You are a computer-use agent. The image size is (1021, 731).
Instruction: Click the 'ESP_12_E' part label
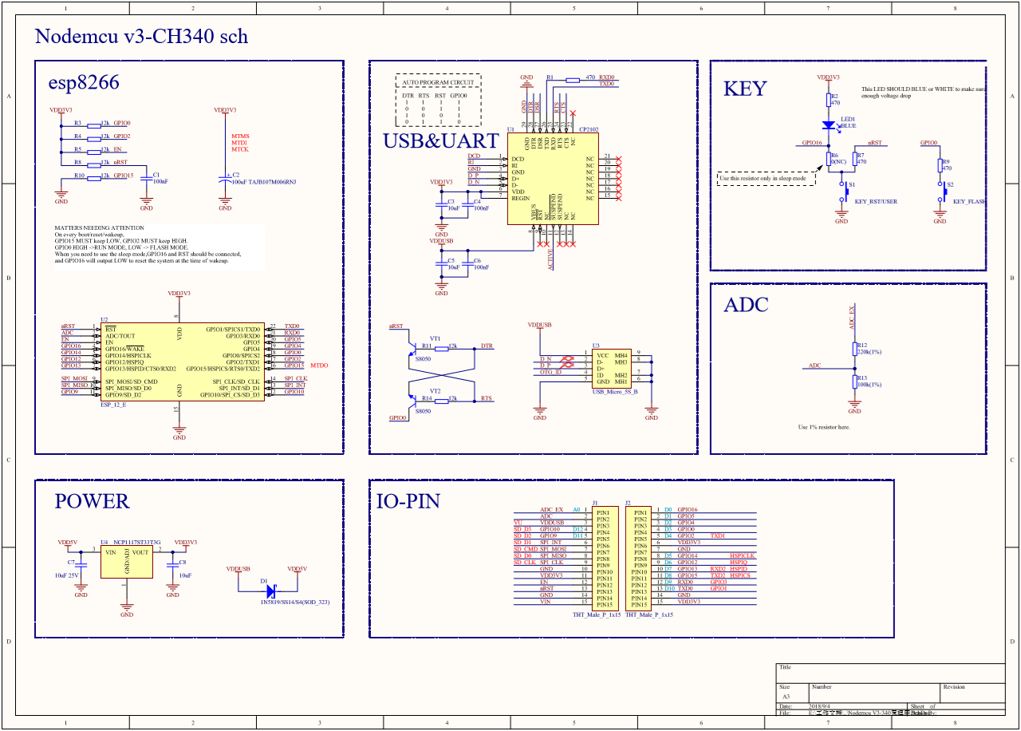[113, 405]
